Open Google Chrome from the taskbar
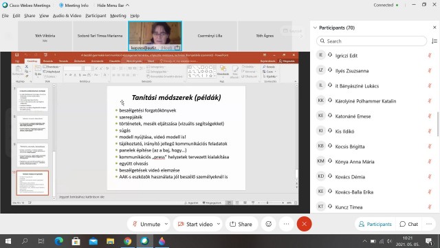 (x=127, y=241)
